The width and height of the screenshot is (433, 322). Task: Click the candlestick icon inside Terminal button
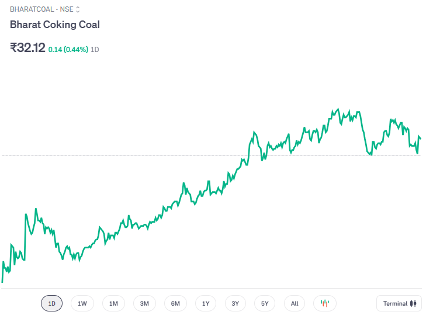click(x=413, y=303)
